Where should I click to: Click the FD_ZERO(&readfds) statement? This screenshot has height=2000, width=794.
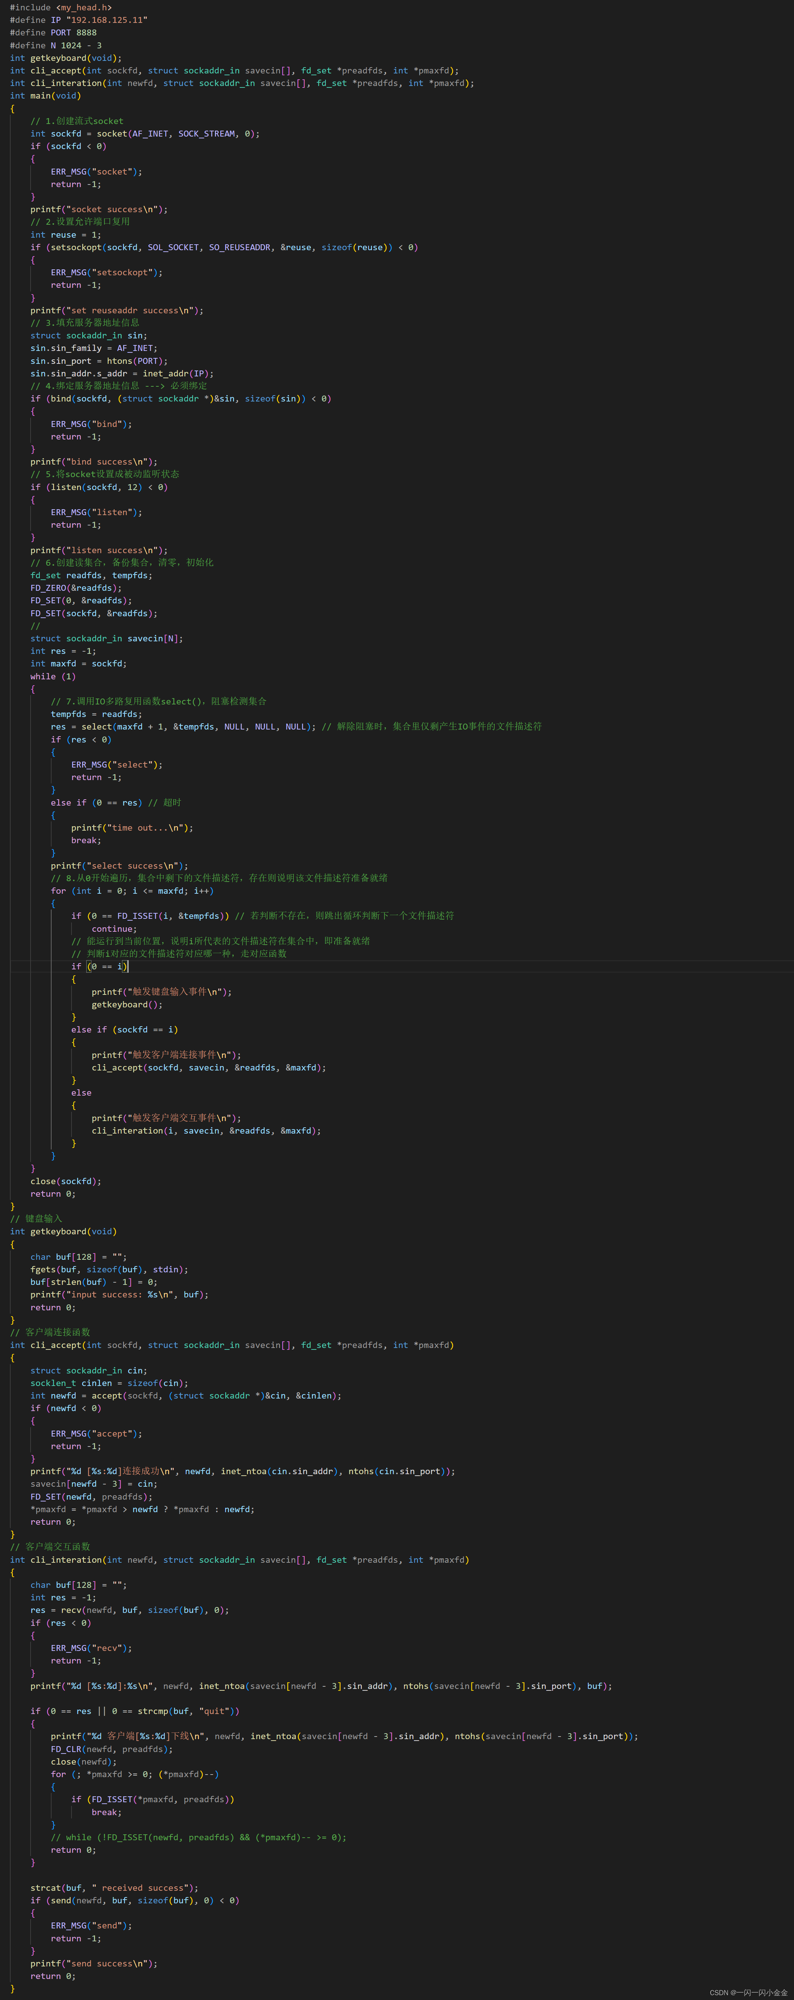76,589
